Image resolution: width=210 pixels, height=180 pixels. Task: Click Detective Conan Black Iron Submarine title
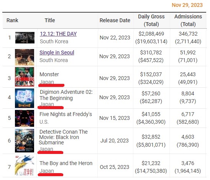pyautogui.click(x=63, y=137)
